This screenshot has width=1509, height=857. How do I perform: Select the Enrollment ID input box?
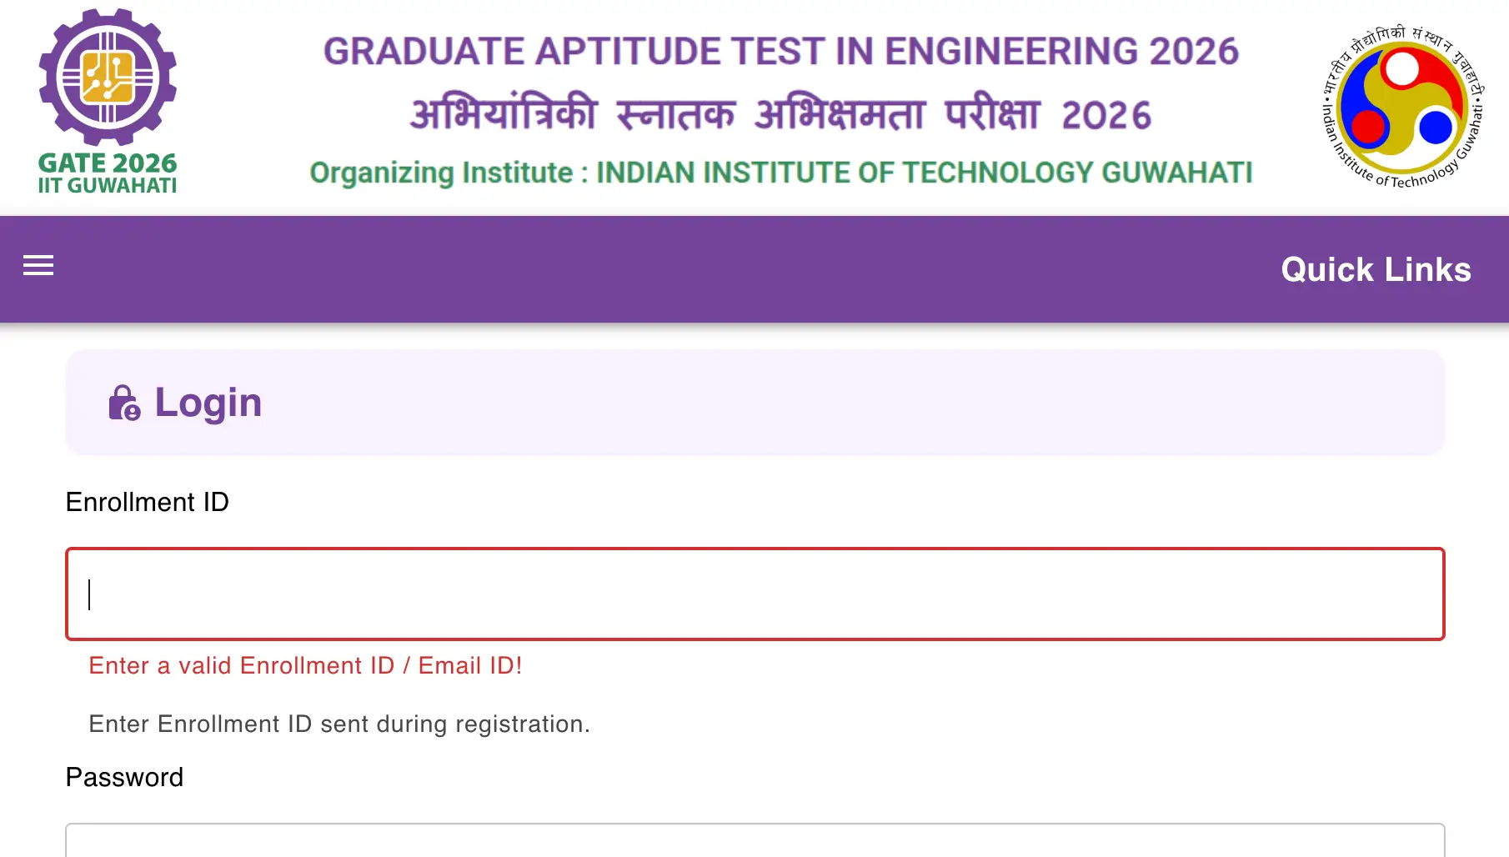coord(754,594)
